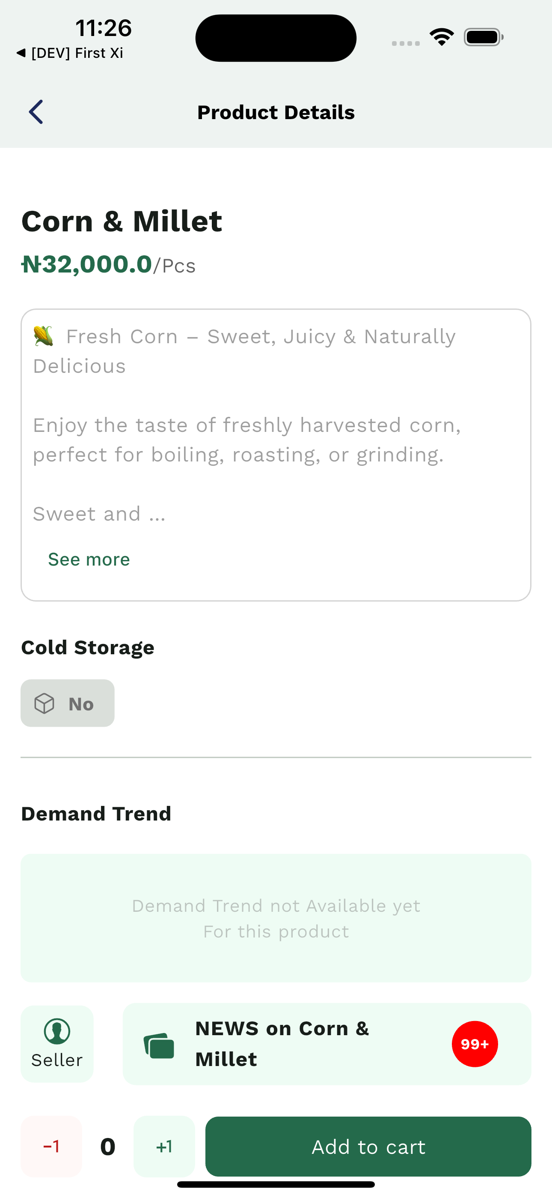The height and width of the screenshot is (1198, 552).
Task: Tap the back chevron icon
Action: [36, 112]
